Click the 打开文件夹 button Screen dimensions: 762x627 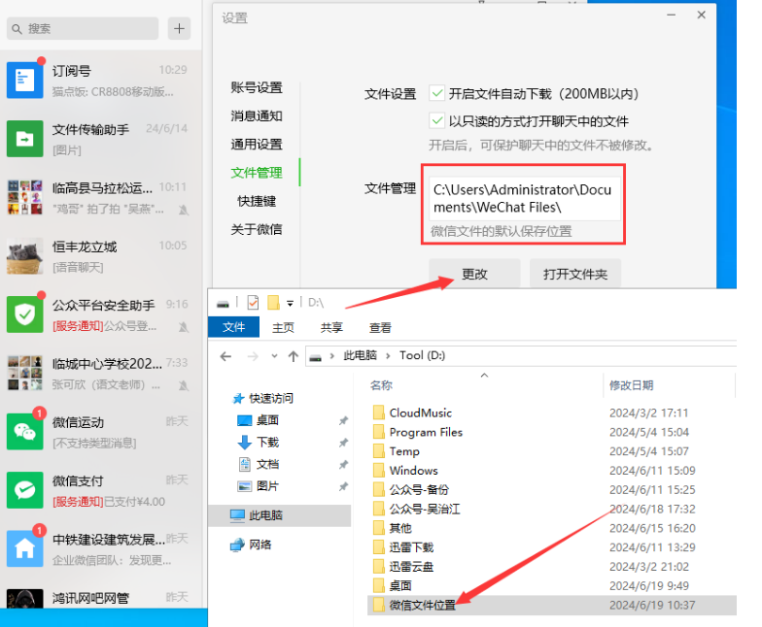click(x=575, y=274)
